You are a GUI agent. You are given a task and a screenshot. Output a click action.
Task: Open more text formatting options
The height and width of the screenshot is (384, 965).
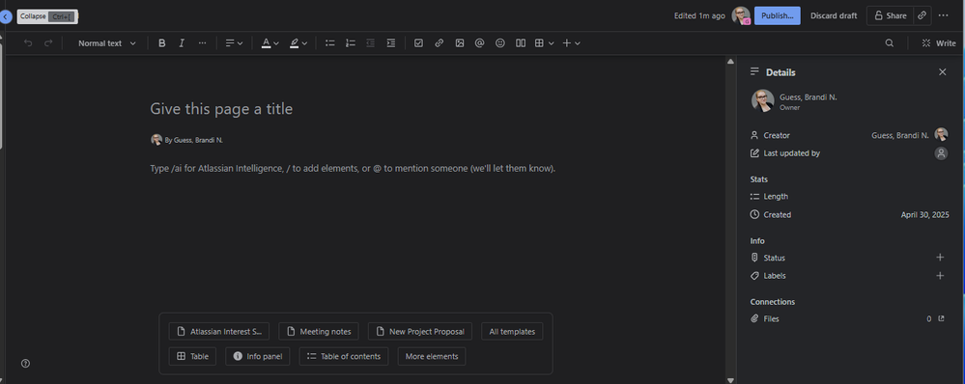[202, 43]
